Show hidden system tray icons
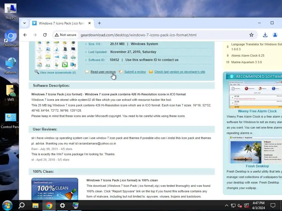The width and height of the screenshot is (282, 211). pos(227,206)
